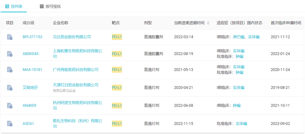Screen dimensions: 305x134
Task: Open project icon for MAX-10181 row
Action: click(10, 70)
